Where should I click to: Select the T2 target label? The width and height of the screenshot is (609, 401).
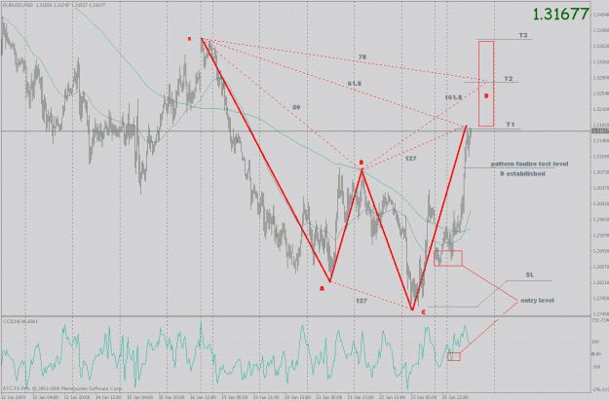coord(509,78)
